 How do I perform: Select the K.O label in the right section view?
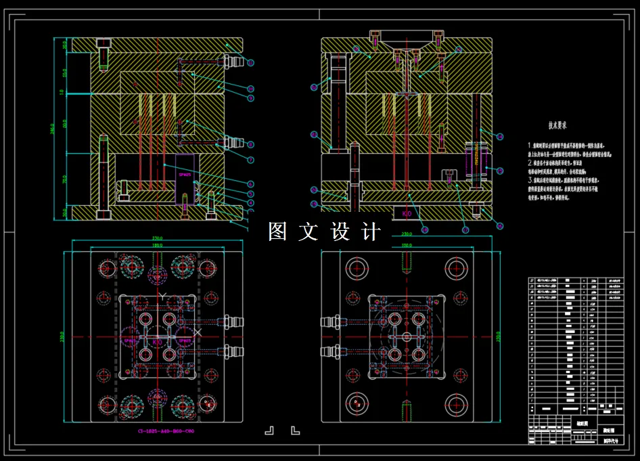(407, 213)
